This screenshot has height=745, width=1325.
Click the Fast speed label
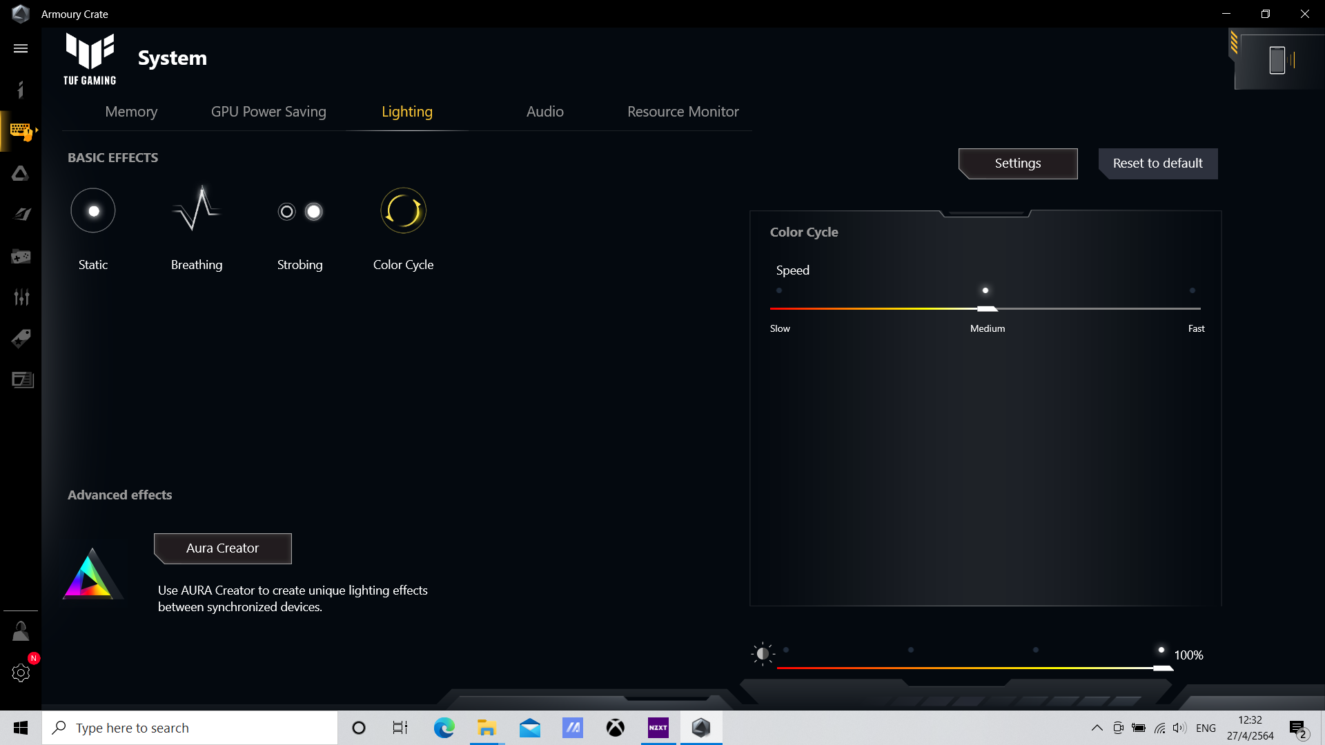[1196, 329]
